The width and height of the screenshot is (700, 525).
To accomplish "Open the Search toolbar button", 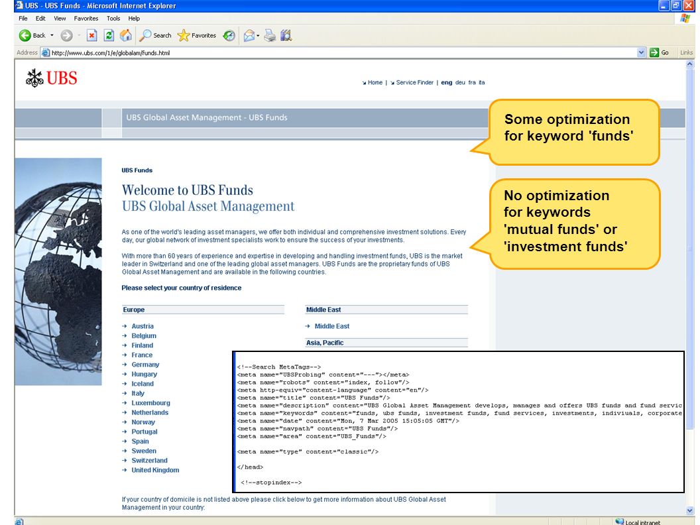I will (x=155, y=35).
